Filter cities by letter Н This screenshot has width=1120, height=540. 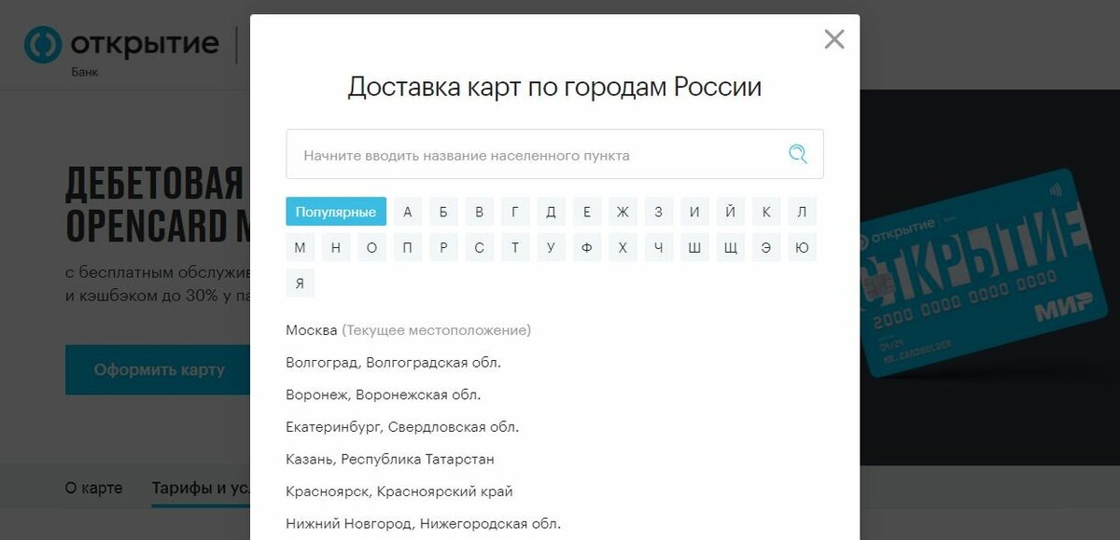coord(336,247)
